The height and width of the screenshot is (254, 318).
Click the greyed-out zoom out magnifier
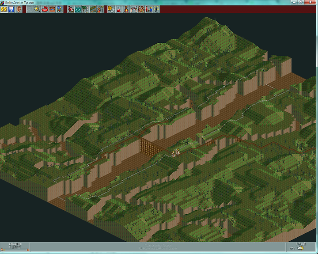coord(30,9)
